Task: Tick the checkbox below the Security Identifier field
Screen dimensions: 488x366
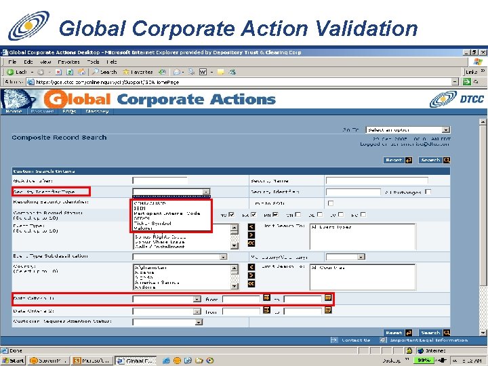Action: tap(331, 203)
